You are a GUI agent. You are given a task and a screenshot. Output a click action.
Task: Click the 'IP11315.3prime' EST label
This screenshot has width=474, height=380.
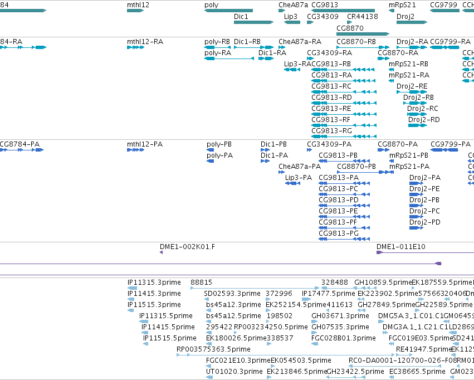pyautogui.click(x=154, y=282)
